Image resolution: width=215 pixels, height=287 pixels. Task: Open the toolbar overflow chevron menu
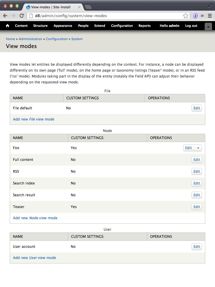[203, 16]
